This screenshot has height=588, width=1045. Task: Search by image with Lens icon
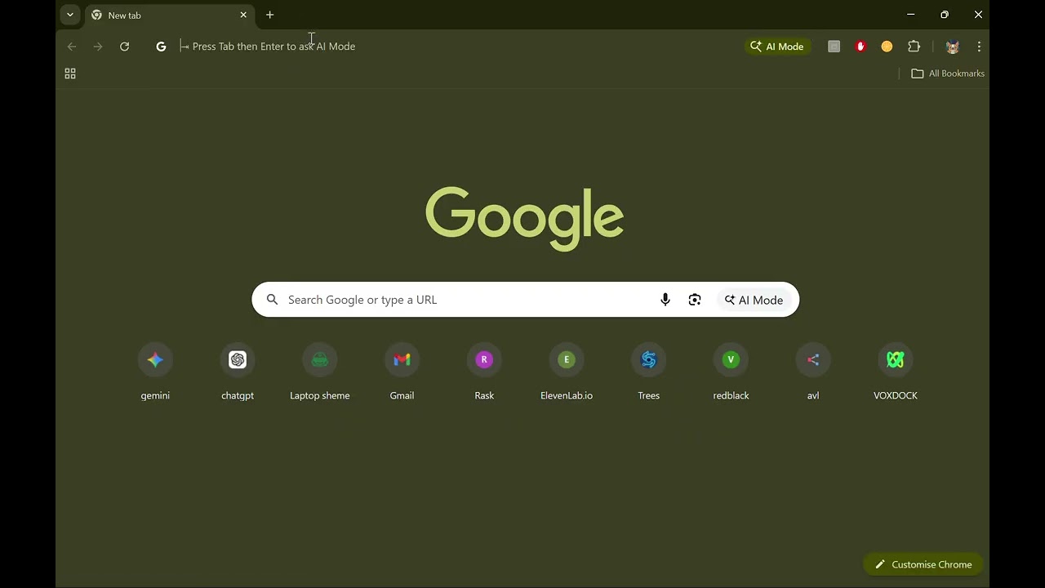pyautogui.click(x=695, y=300)
